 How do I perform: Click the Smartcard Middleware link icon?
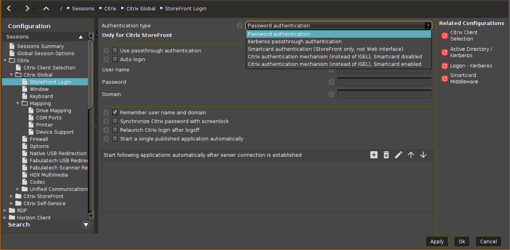pyautogui.click(x=445, y=79)
